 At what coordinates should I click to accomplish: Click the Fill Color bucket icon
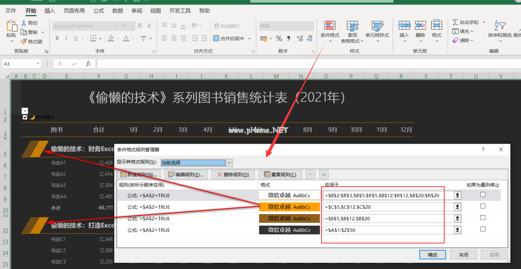[x=111, y=39]
